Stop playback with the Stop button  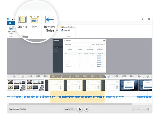pos(87,109)
